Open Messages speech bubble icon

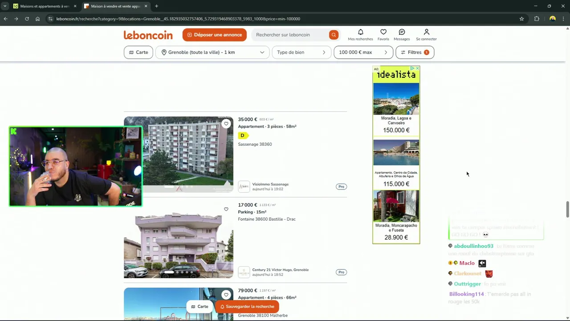pyautogui.click(x=402, y=32)
